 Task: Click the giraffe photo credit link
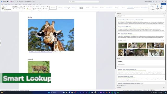[x=40, y=52]
